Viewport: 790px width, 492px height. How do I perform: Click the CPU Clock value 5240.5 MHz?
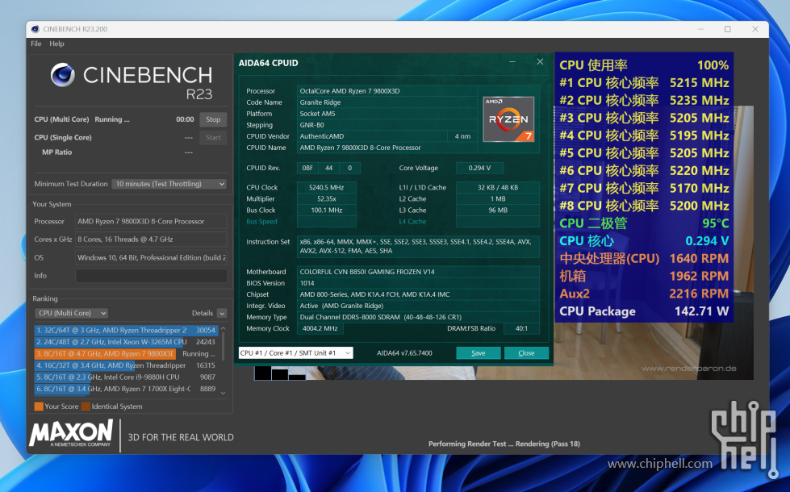327,187
